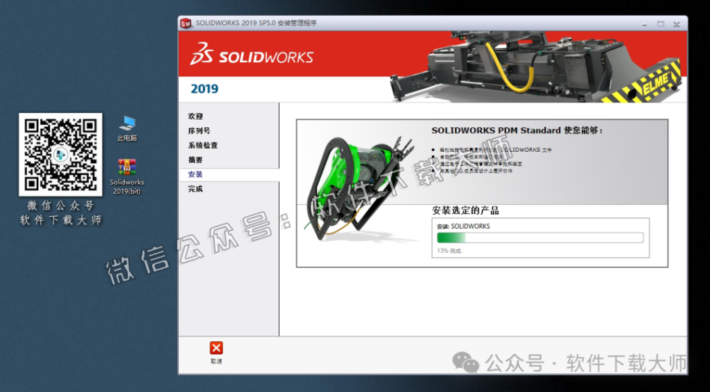This screenshot has width=710, height=392.
Task: Click the green robot product image
Action: coord(360,188)
